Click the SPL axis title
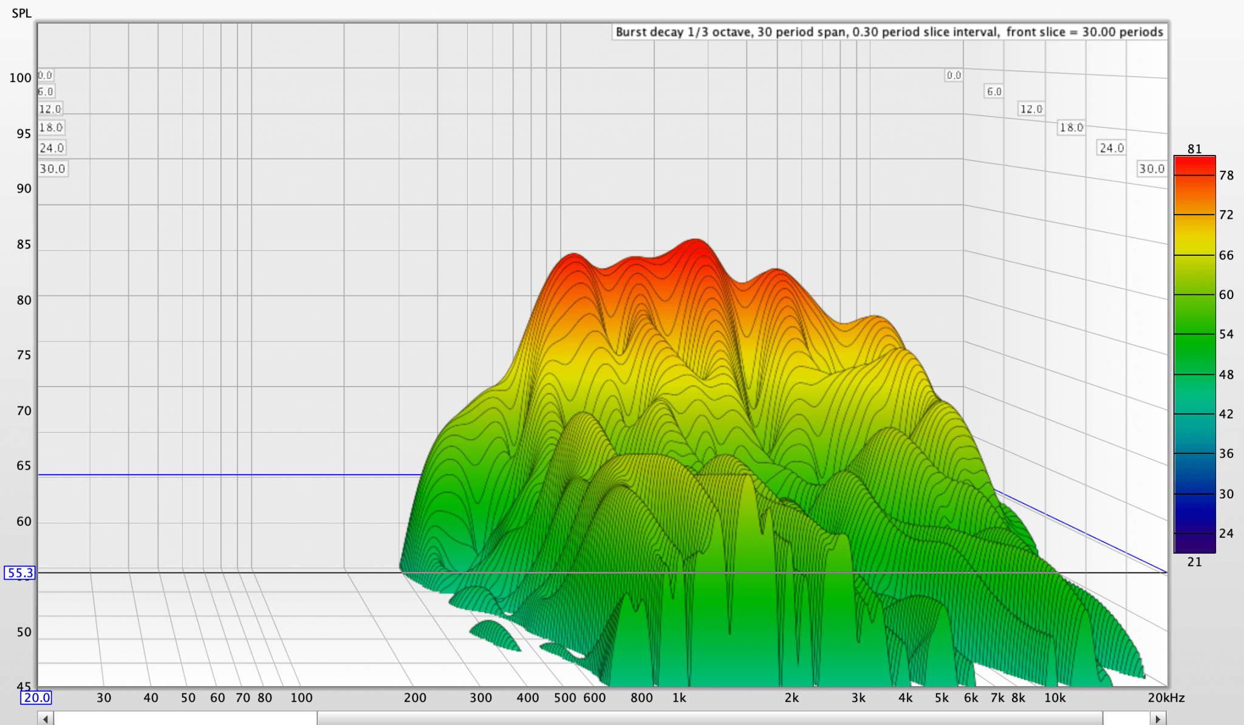The image size is (1244, 725). pyautogui.click(x=21, y=13)
